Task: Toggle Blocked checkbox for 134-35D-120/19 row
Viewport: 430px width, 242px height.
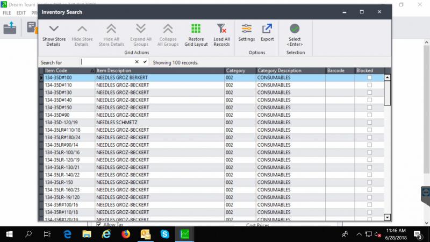Action: [x=369, y=123]
